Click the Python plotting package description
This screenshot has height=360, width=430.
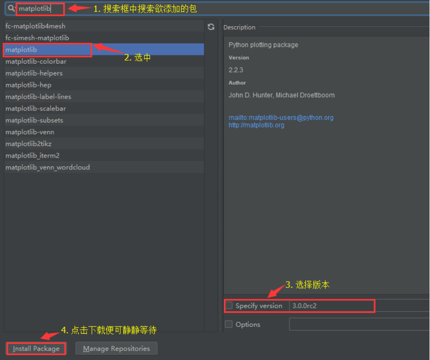[263, 45]
